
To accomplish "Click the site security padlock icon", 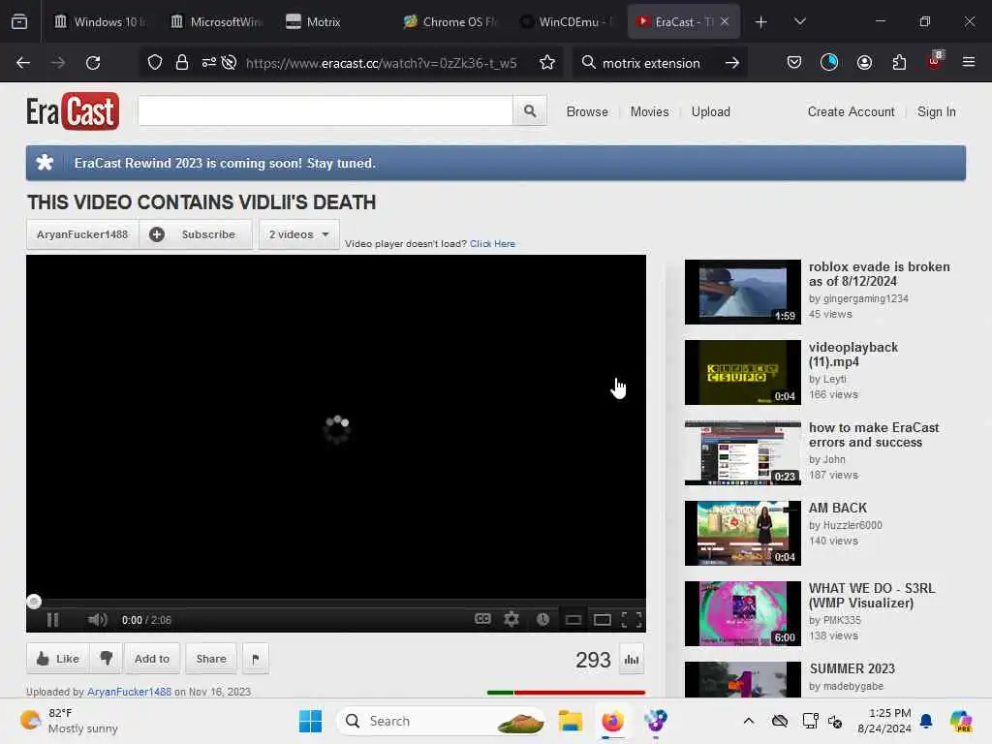I will click(181, 62).
